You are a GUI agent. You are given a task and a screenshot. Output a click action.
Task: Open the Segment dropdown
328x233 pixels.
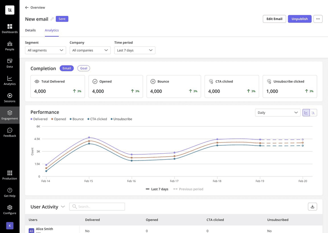[45, 50]
